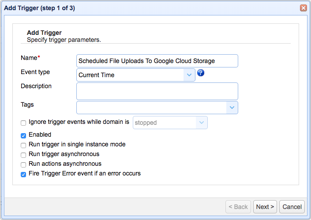Screen dimensions: 311x220
Task: Click the Cancel button
Action: coord(292,207)
